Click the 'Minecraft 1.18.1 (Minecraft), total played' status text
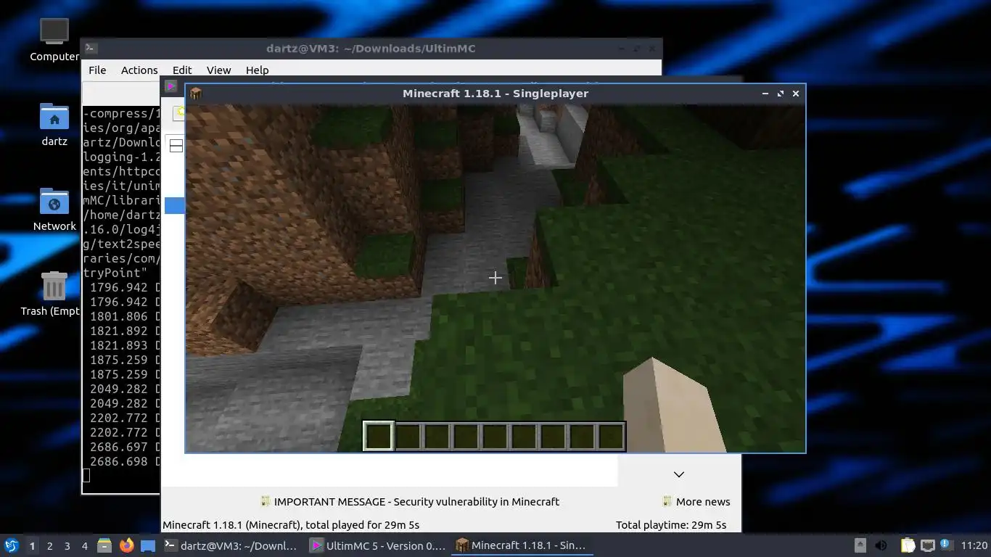The width and height of the screenshot is (991, 557). click(291, 525)
